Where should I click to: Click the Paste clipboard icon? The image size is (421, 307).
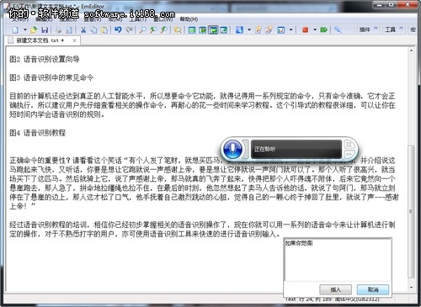[x=104, y=29]
